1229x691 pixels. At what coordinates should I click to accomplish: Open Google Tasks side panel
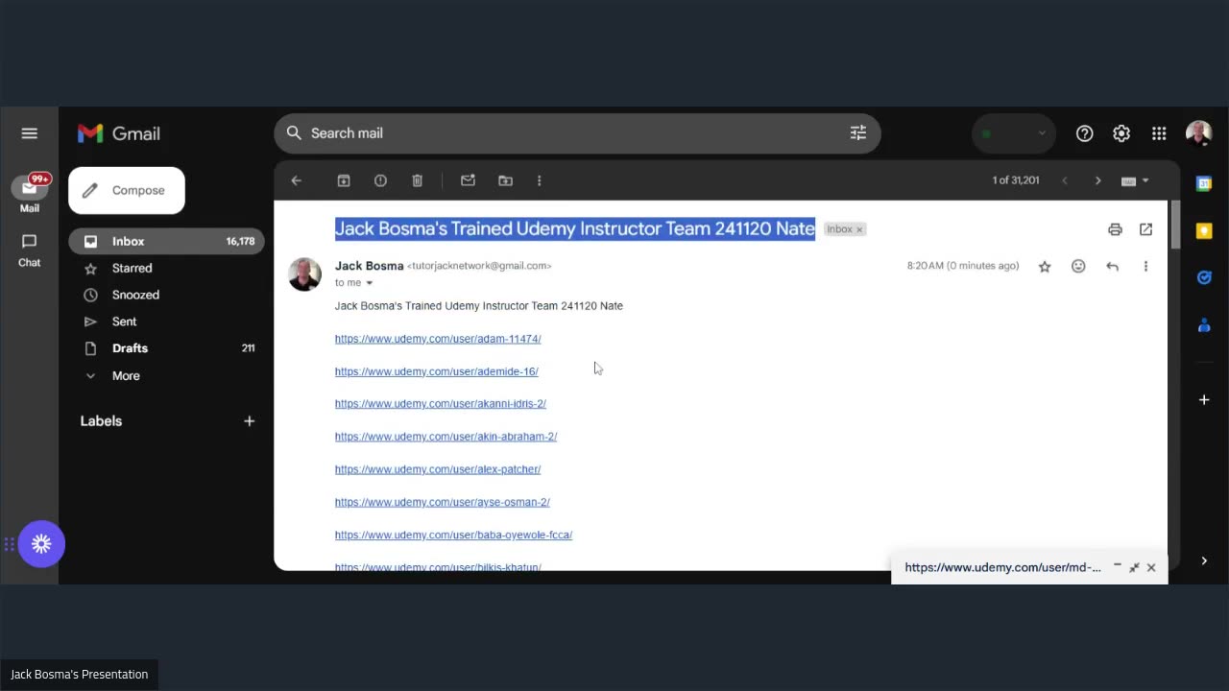pos(1204,277)
